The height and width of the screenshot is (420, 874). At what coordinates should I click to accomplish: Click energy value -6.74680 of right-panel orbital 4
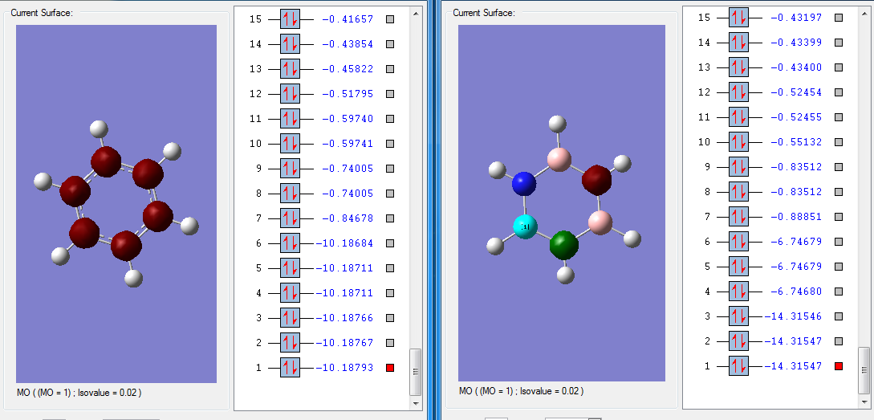tap(796, 292)
